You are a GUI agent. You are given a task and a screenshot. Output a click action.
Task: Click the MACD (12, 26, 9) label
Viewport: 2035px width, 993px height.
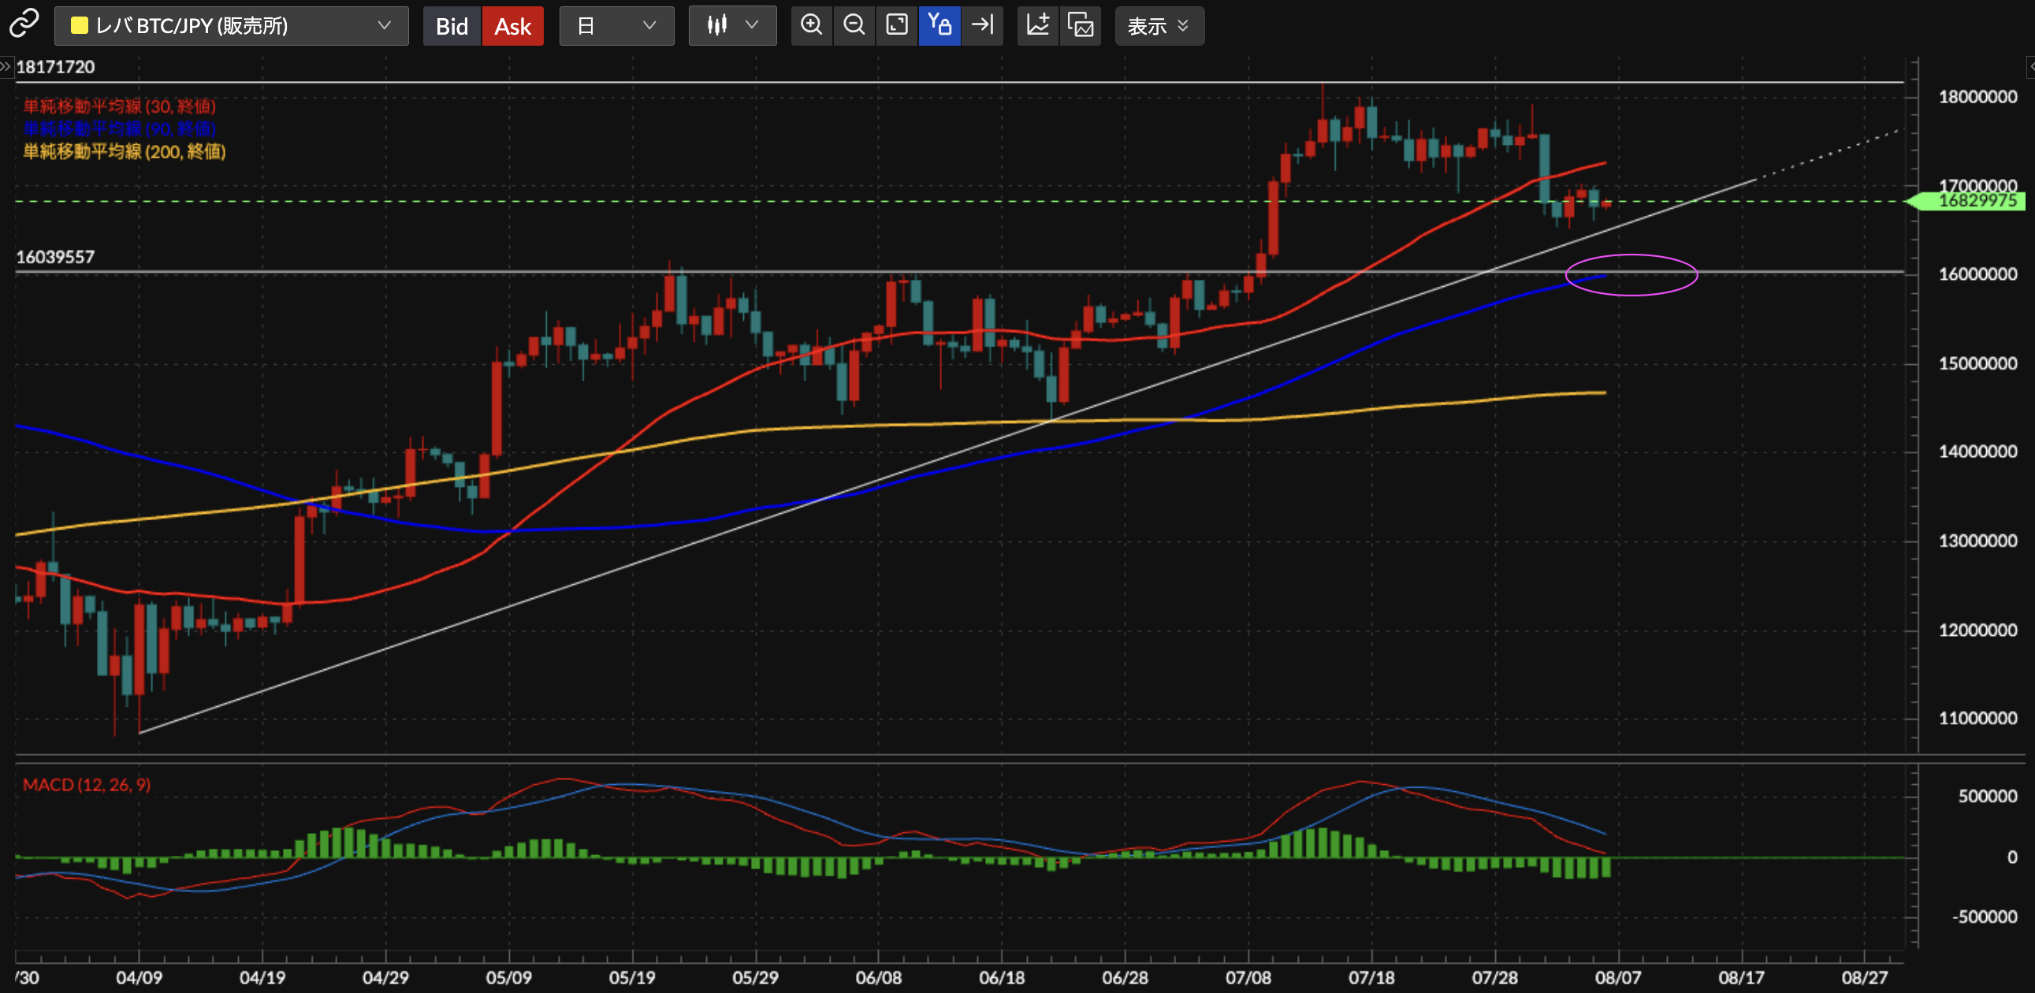pos(87,784)
